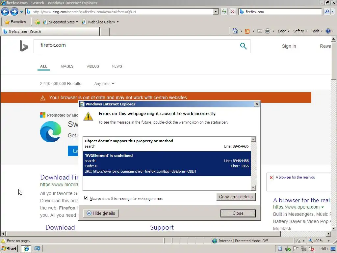The image size is (337, 253).
Task: Click the Stop loading red X icon
Action: tap(233, 12)
